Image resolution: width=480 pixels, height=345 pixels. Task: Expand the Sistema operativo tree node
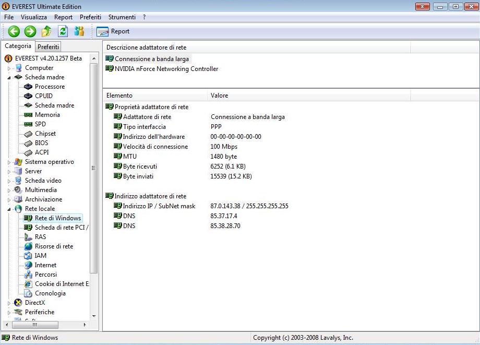point(9,162)
